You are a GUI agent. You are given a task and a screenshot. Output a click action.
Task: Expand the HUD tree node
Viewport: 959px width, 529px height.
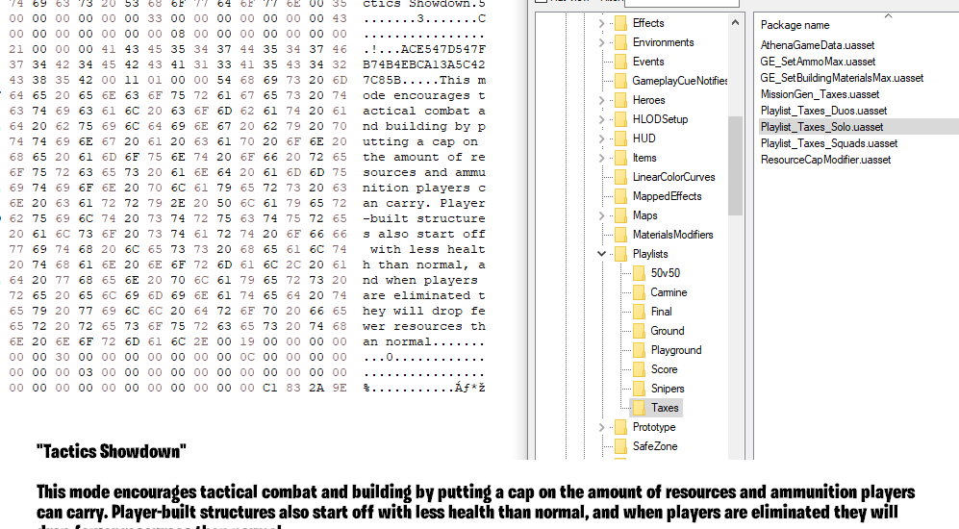pyautogui.click(x=602, y=139)
